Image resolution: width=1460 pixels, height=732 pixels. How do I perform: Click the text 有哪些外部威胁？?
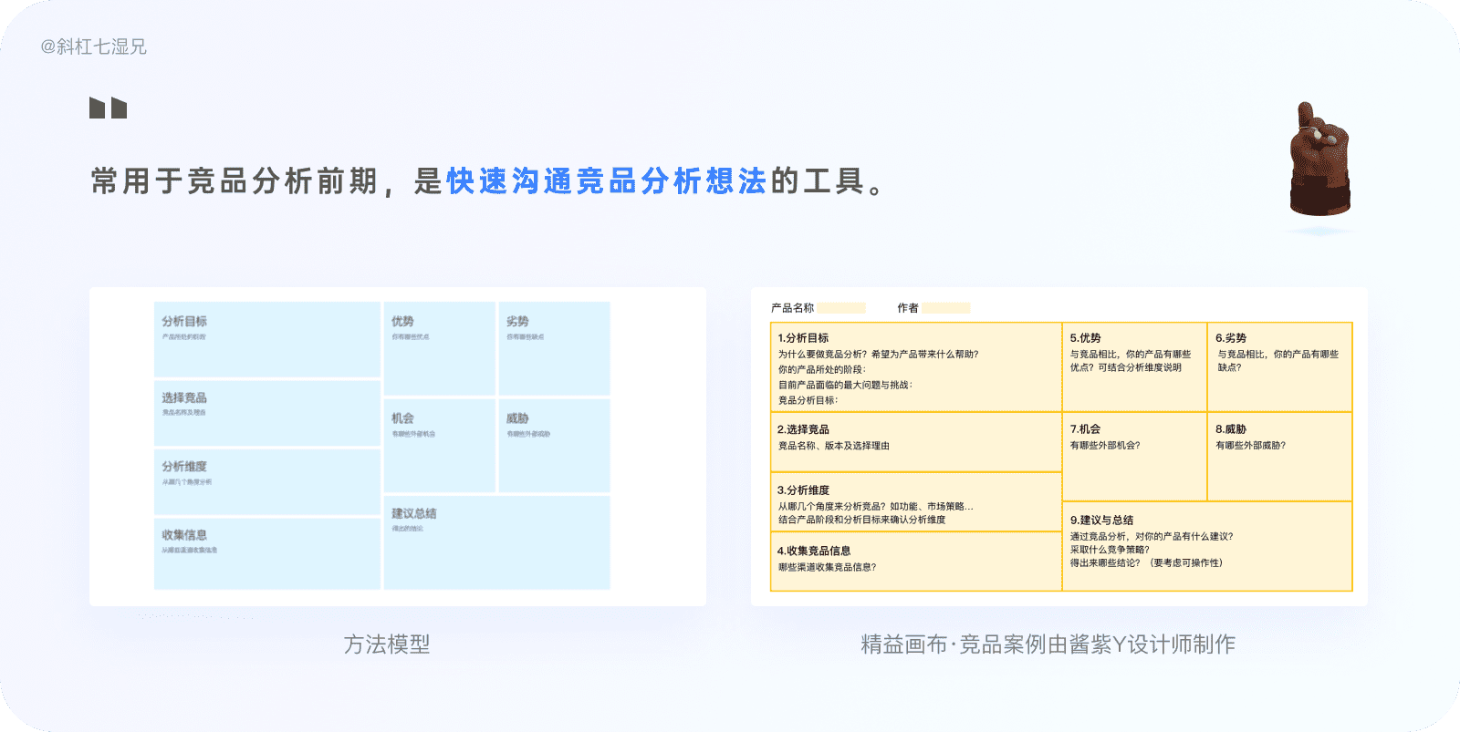coord(1250,446)
